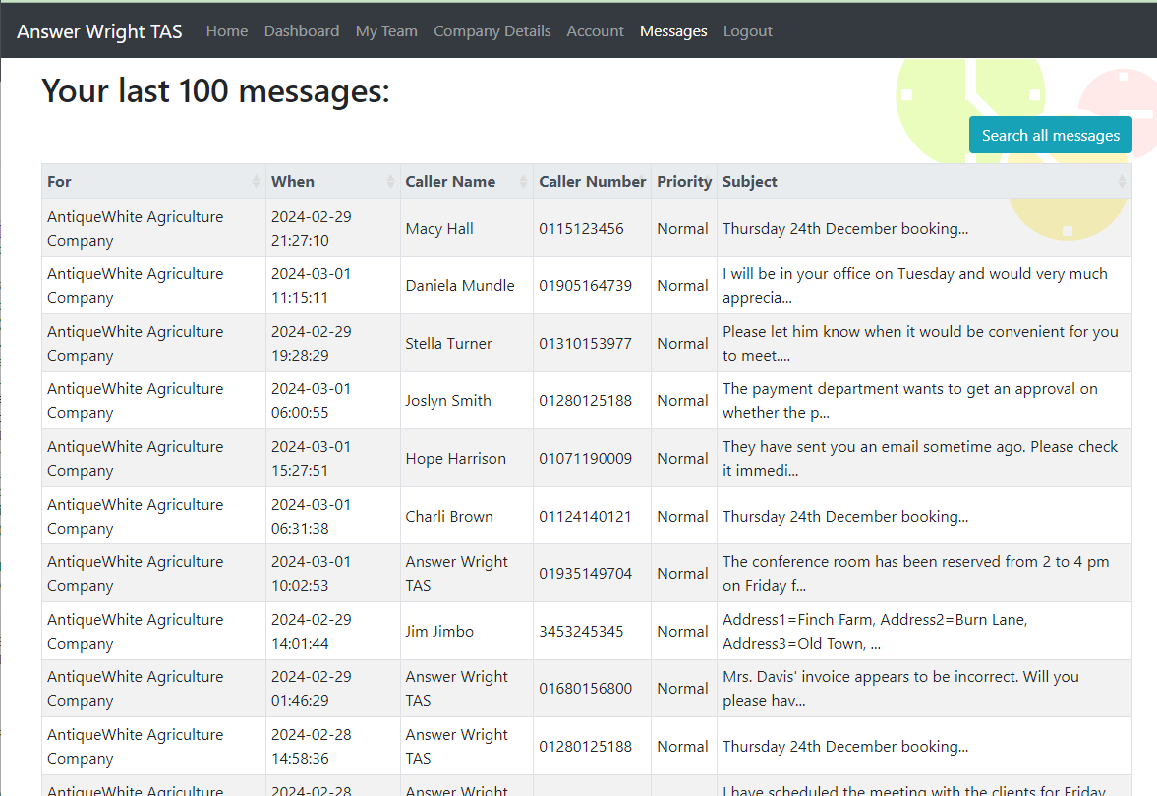The width and height of the screenshot is (1157, 796).
Task: Sort by the Subject column arrows
Action: [x=1122, y=182]
